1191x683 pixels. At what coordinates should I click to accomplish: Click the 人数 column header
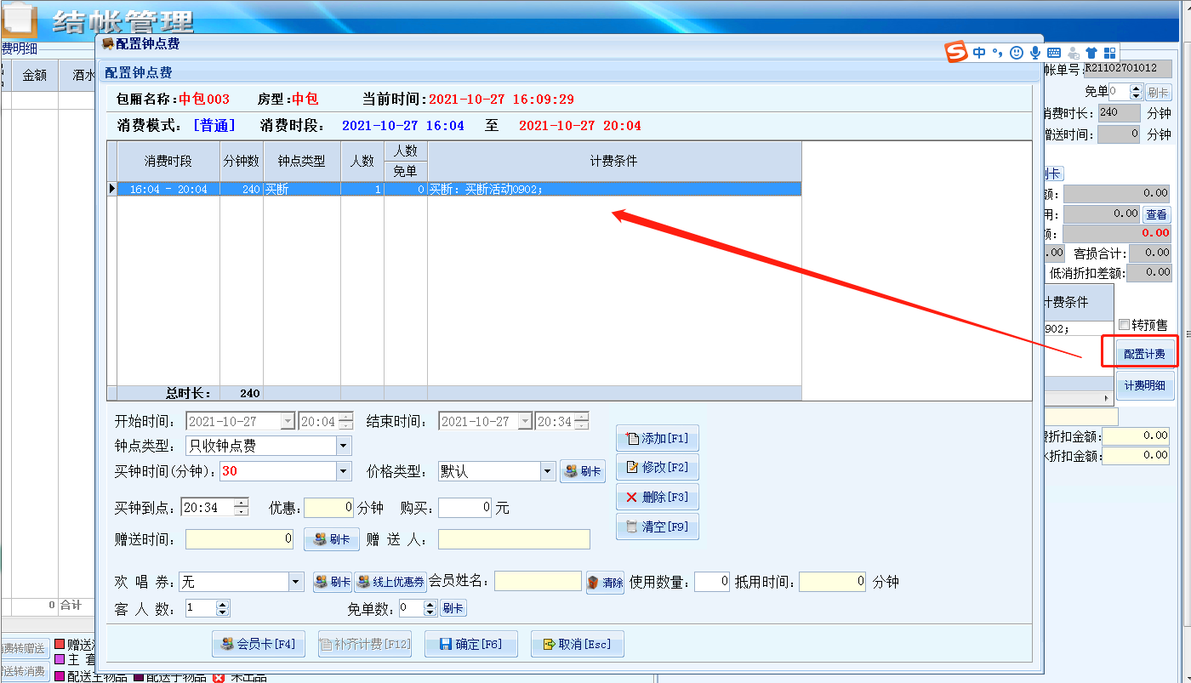coord(362,161)
